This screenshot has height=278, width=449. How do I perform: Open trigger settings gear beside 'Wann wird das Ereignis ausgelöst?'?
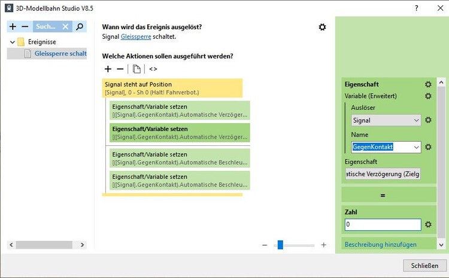(322, 27)
